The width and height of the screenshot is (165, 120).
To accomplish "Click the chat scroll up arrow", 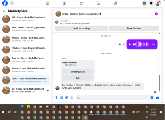I will tap(159, 33).
